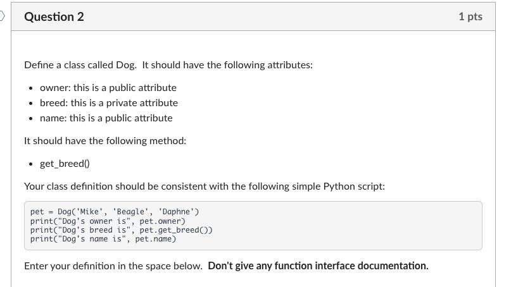
Task: Click 'It should have the following method' text
Action: point(105,141)
